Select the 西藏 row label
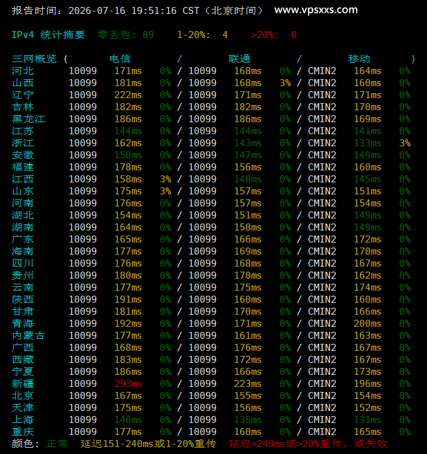The width and height of the screenshot is (427, 454). click(23, 359)
